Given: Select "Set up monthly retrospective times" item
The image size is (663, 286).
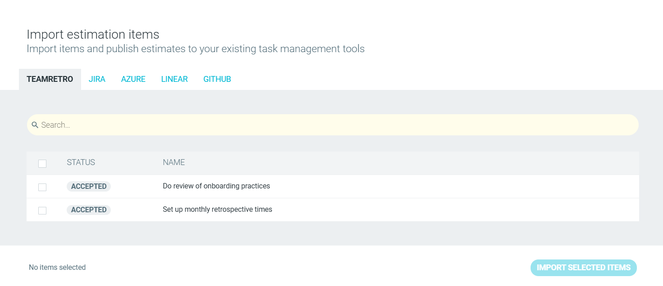Looking at the screenshot, I should pos(218,210).
